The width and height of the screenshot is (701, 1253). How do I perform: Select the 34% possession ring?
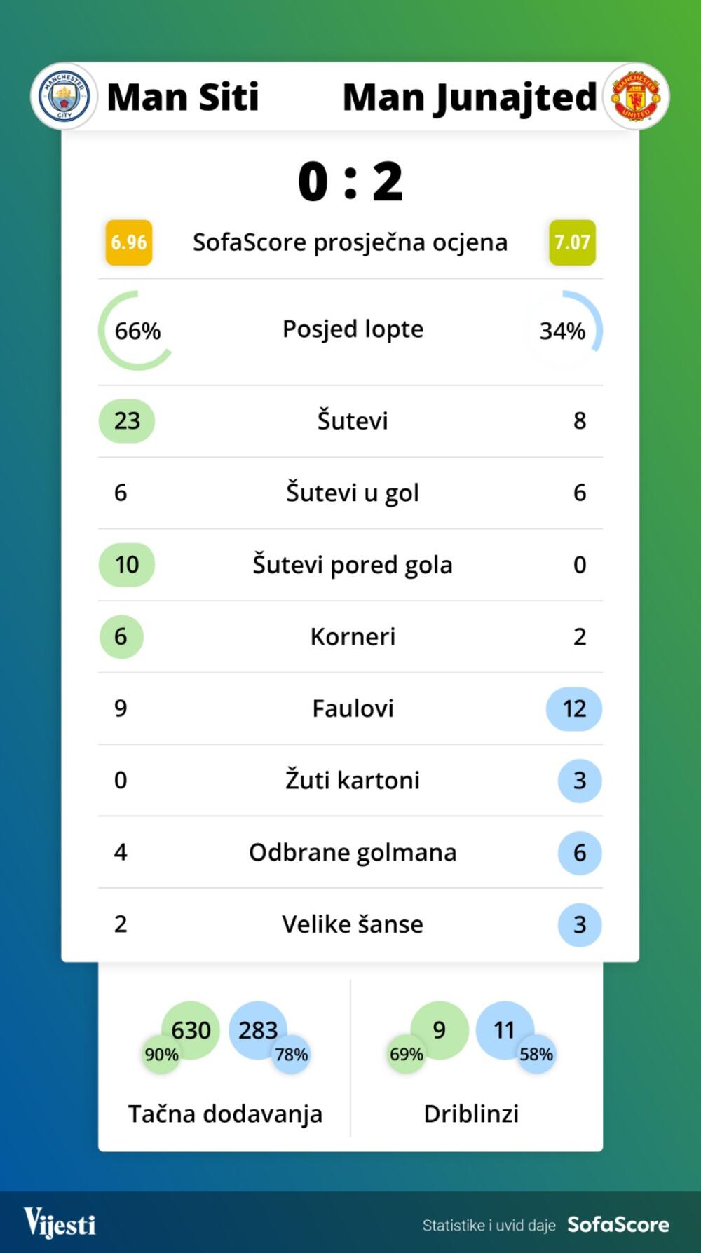tap(564, 330)
